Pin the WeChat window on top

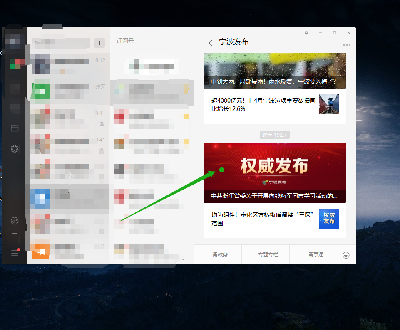click(306, 33)
